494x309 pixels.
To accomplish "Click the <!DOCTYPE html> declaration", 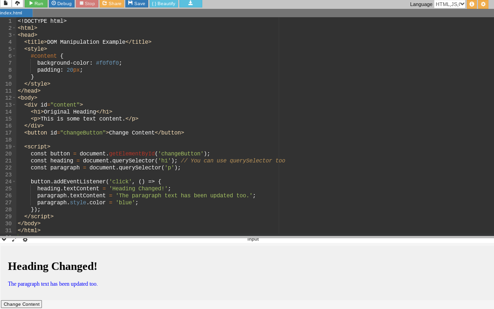I will 42,21.
